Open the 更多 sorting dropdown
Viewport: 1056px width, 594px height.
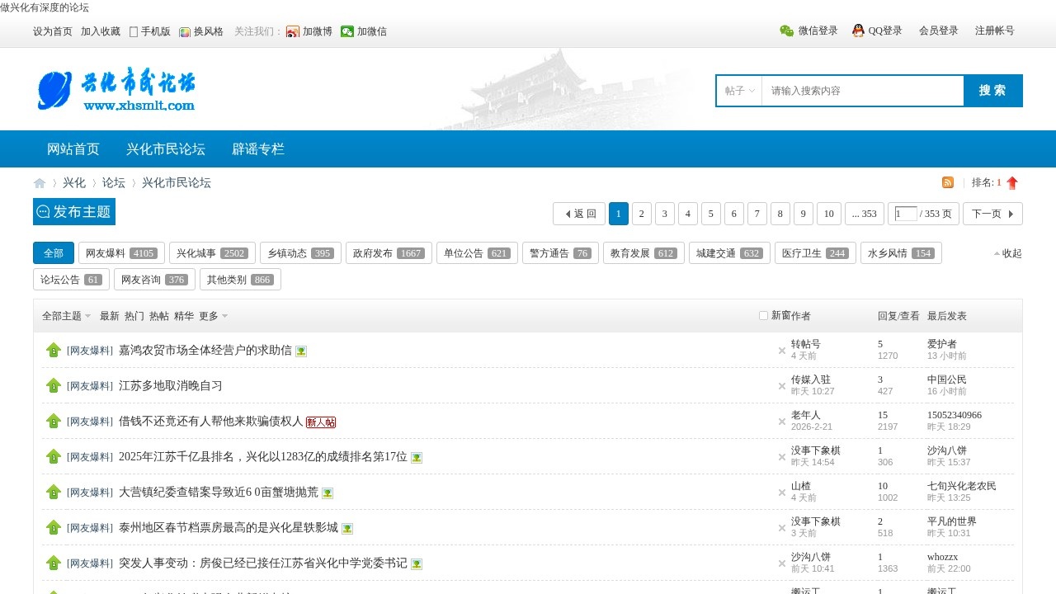[x=209, y=315]
